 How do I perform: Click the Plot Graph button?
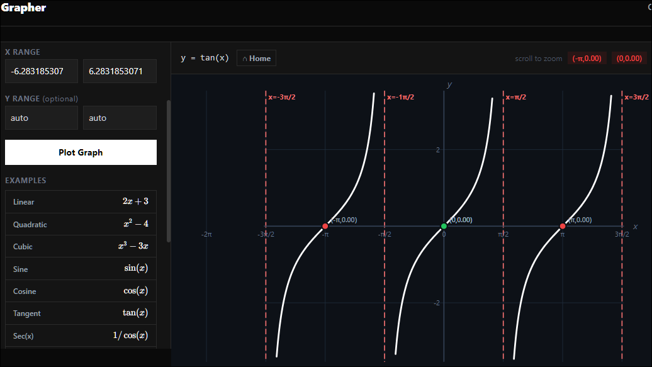81,152
